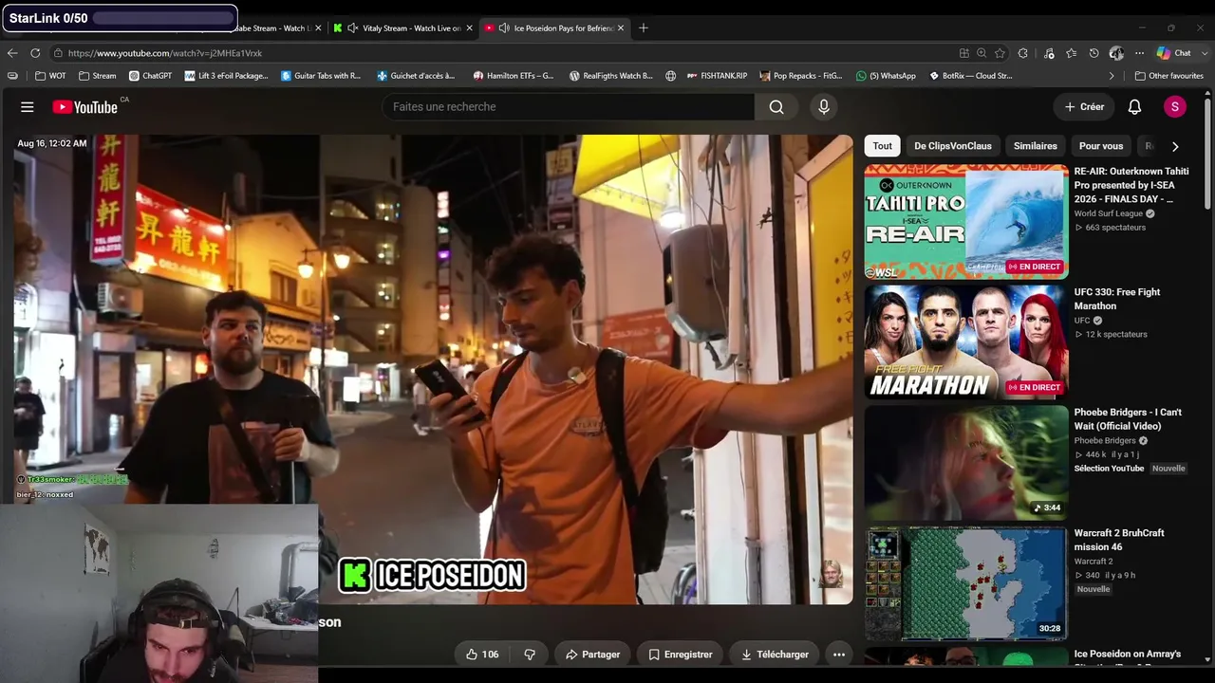The height and width of the screenshot is (683, 1215).
Task: Open the FISHTANK.RIP bookmark
Action: 717,76
